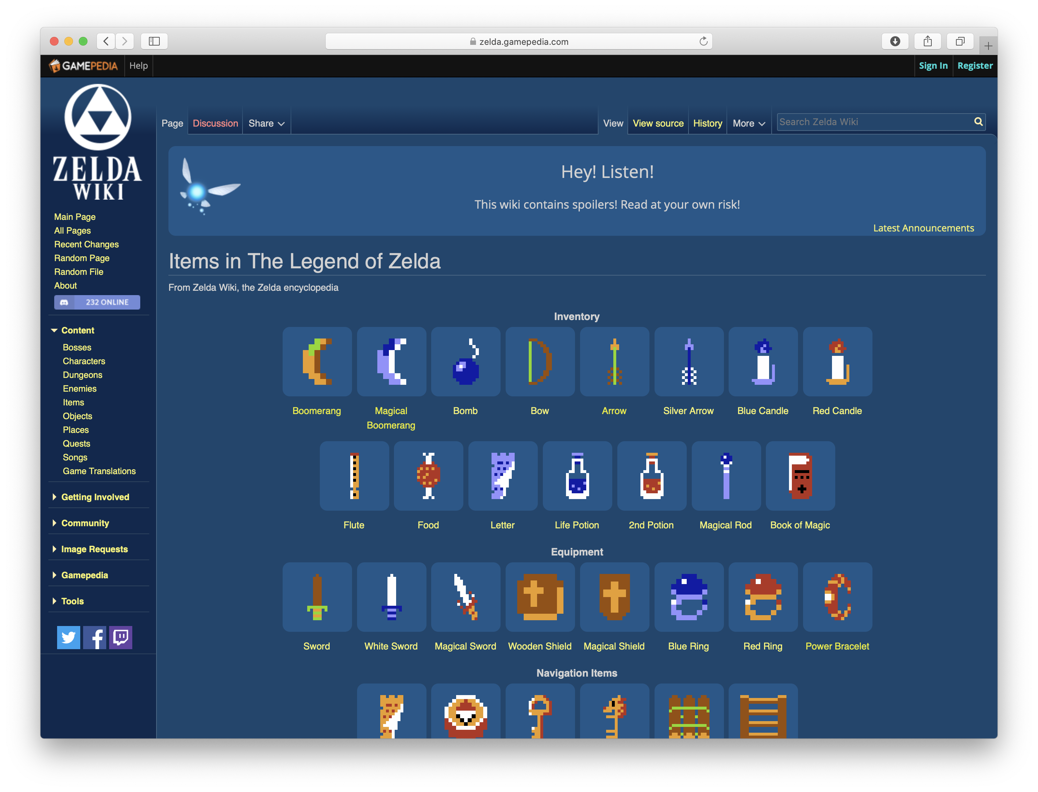The image size is (1038, 792).
Task: Switch to the Discussion tab
Action: 215,123
